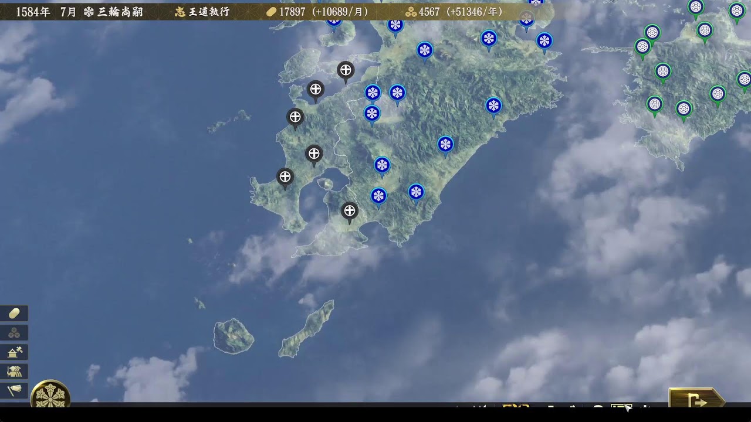751x422 pixels.
Task: Click the war fan command icon
Action: point(14,390)
